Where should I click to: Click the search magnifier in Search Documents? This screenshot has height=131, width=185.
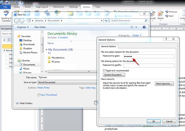146,21
